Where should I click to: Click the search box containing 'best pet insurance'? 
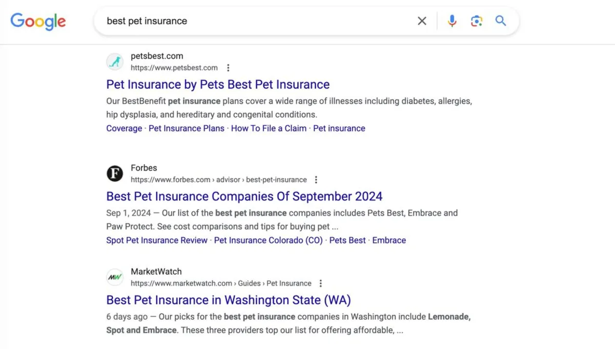[x=306, y=21]
